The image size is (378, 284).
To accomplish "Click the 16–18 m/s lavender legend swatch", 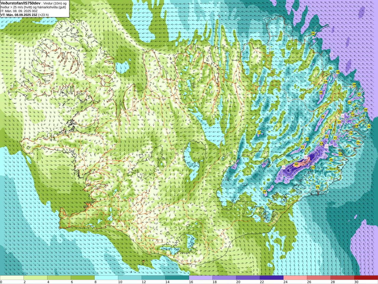I will pyautogui.click(x=201, y=278).
